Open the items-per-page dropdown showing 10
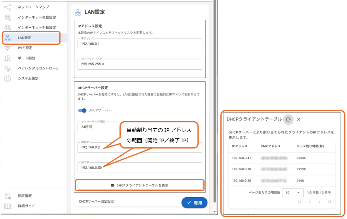Viewport: 347px width, 219px height. click(x=292, y=192)
